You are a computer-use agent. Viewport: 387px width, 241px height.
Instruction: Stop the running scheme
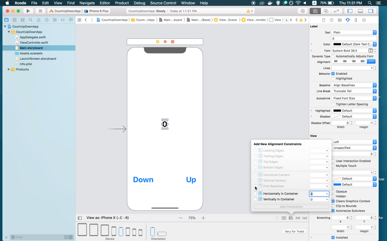[40, 11]
